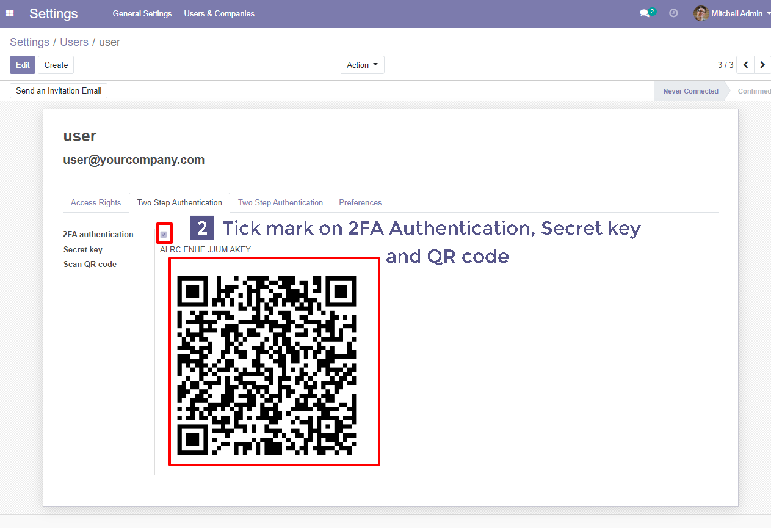The width and height of the screenshot is (771, 528).
Task: Open the Users & Companies menu
Action: (219, 13)
